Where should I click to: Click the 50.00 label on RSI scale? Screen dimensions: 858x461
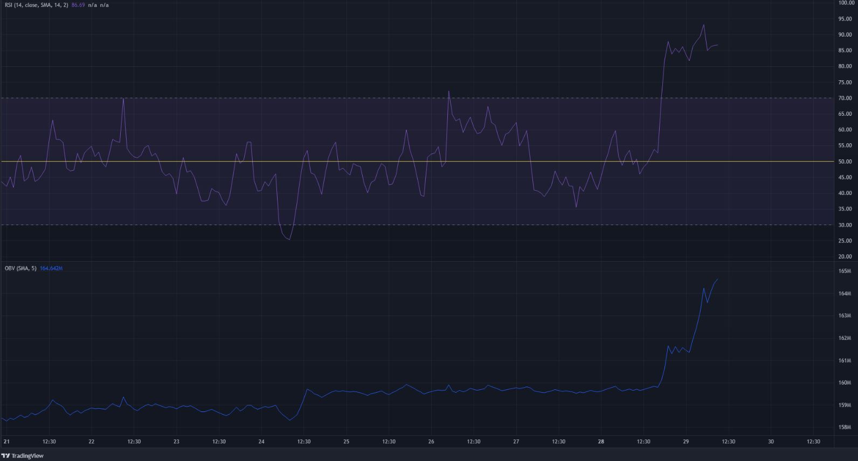point(845,162)
